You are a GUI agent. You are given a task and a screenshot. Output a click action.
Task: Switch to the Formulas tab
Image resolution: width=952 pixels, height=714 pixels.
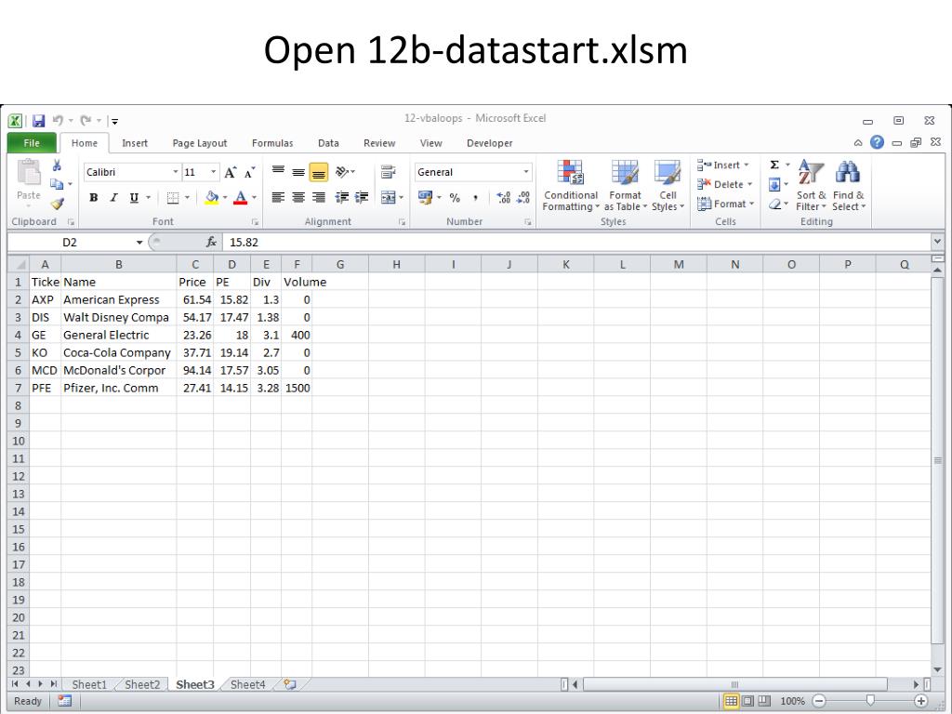(x=272, y=143)
